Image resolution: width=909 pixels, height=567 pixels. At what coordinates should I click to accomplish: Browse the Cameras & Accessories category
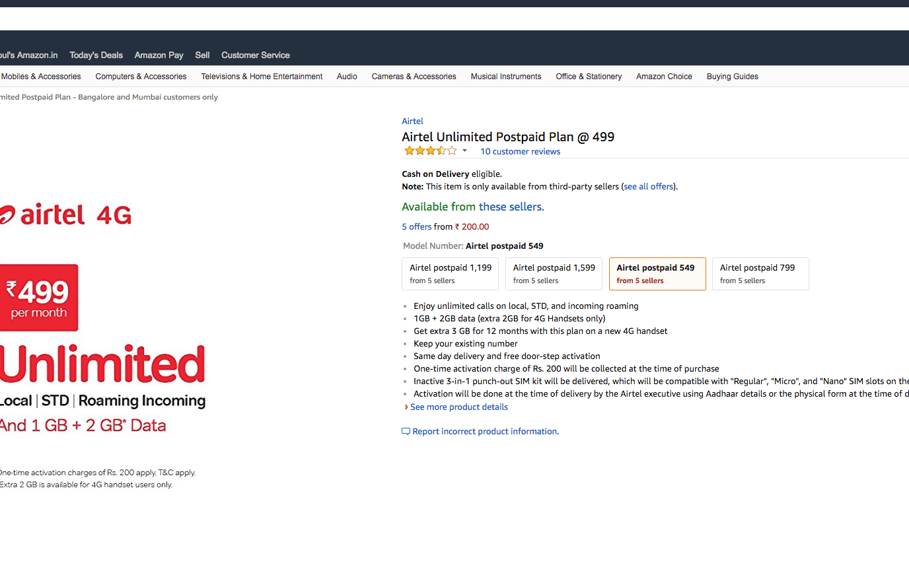[x=414, y=77]
